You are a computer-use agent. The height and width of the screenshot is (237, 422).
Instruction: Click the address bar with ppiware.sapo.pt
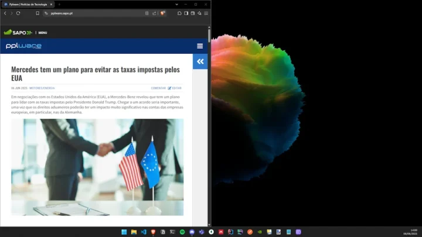(x=88, y=13)
